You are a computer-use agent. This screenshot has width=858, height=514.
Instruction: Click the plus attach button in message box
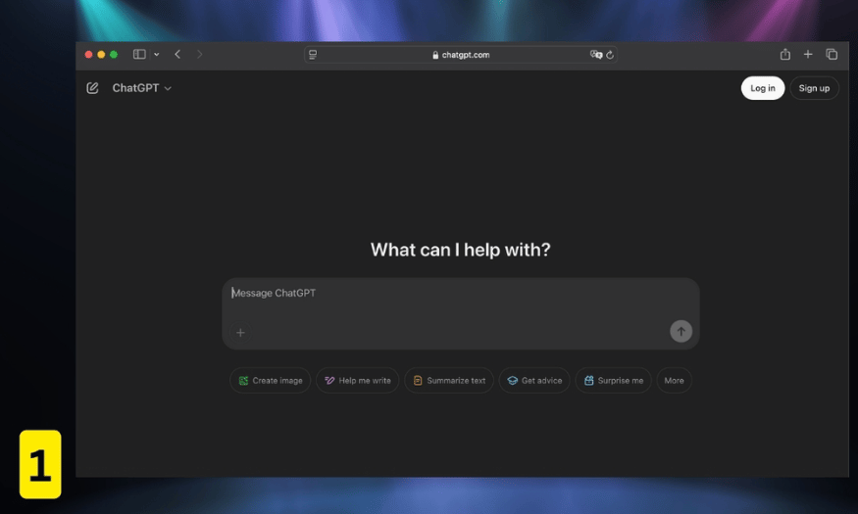(240, 332)
